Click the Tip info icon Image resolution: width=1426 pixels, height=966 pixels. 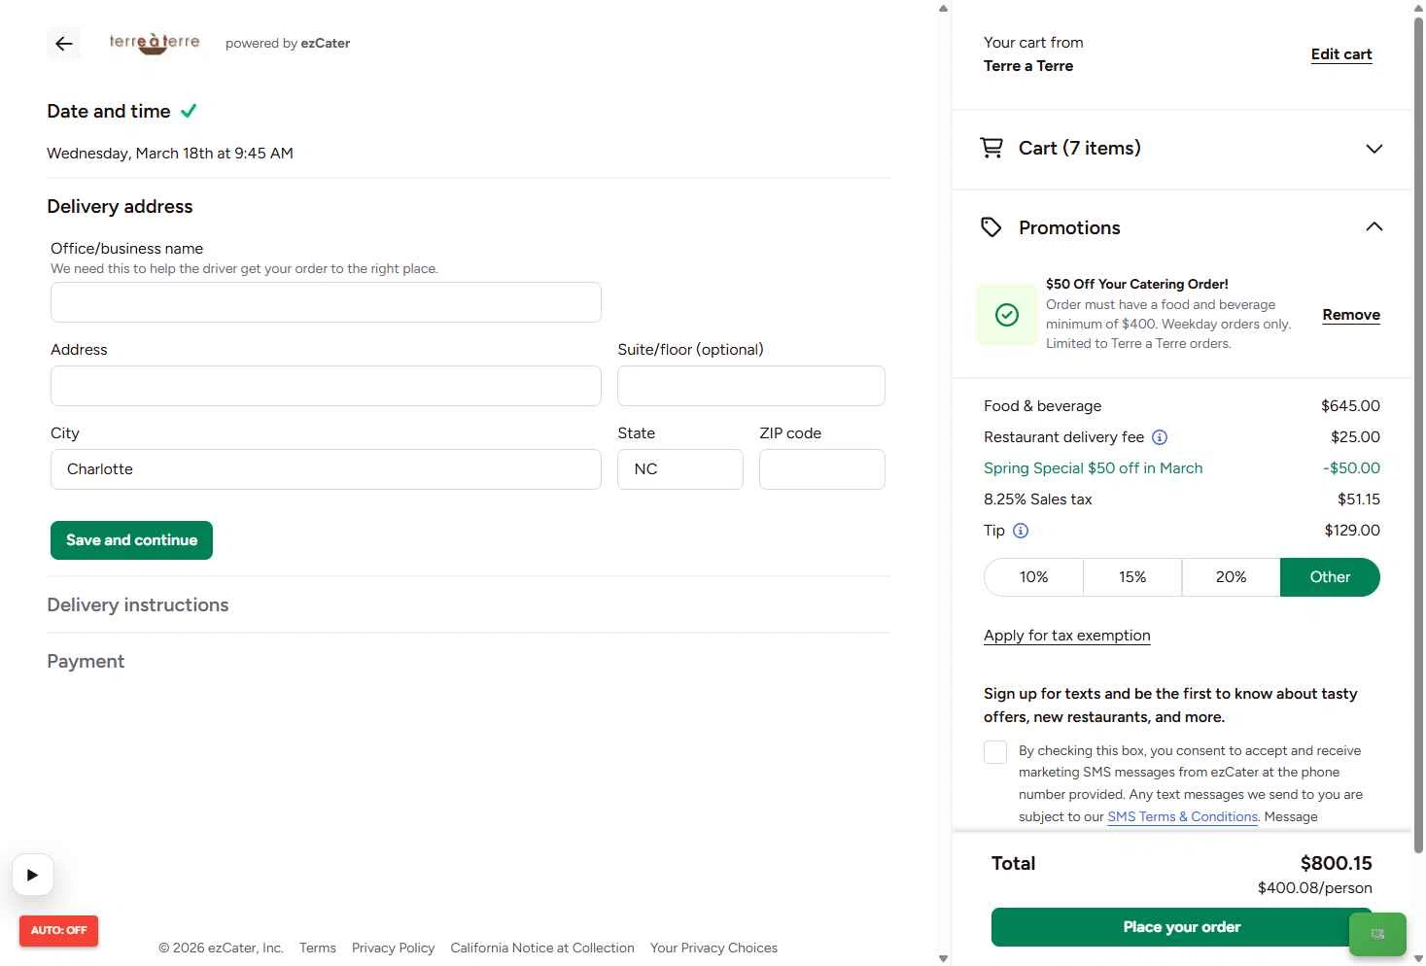[x=1021, y=531]
